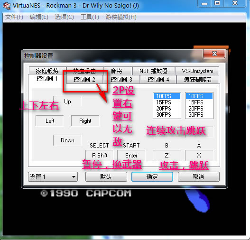Click the Z key binding for B
The height and width of the screenshot is (240, 250).
[x=167, y=156]
